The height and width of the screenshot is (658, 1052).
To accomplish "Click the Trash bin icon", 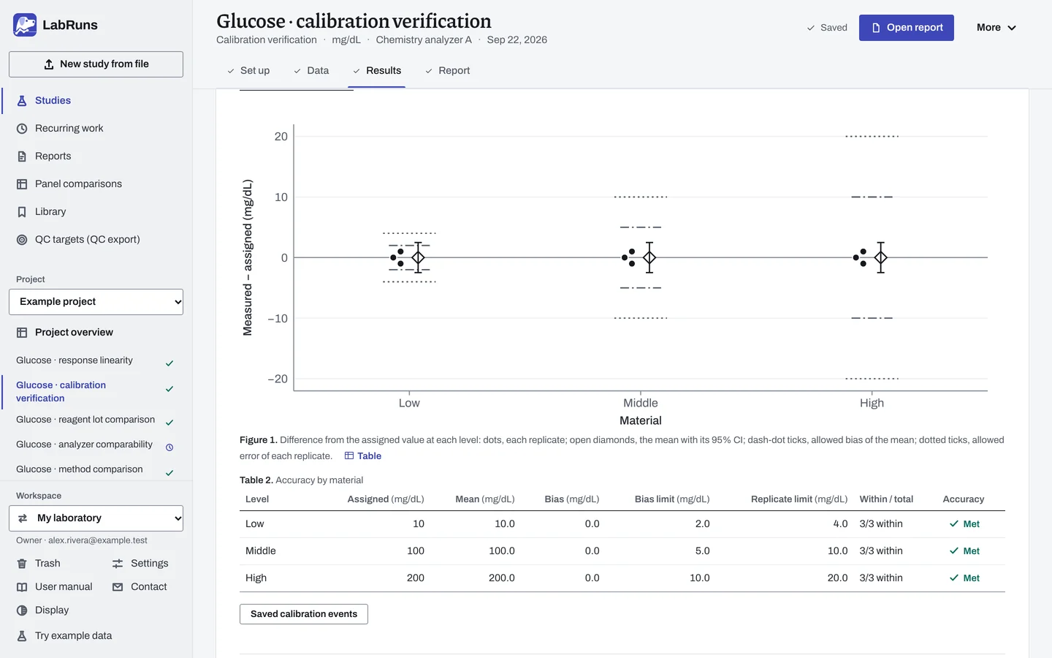I will (x=22, y=564).
